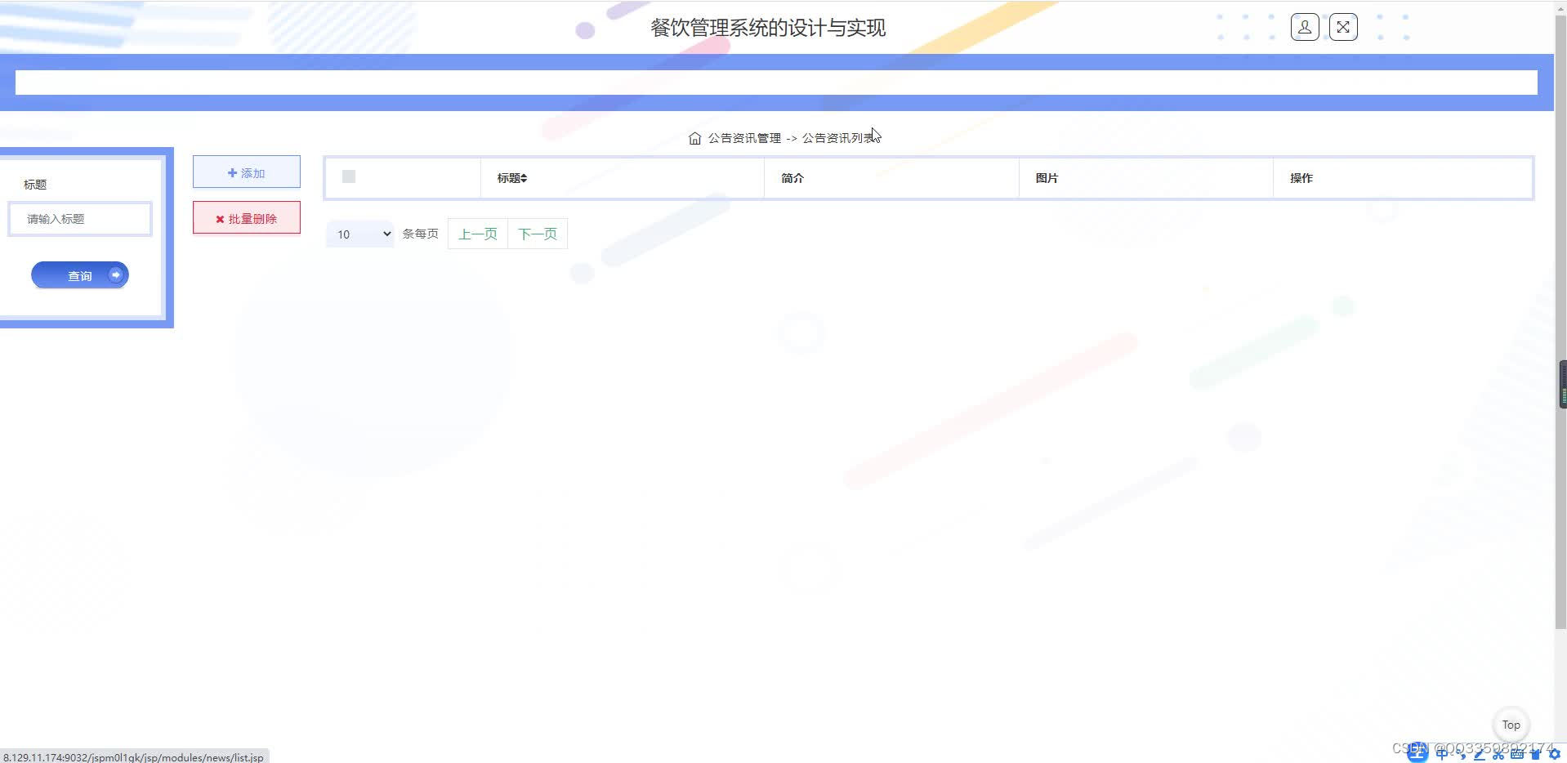
Task: Go to 上一页 previous page
Action: [x=478, y=234]
